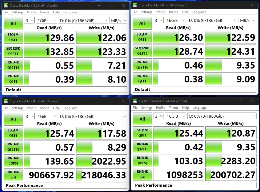Run All tests in the bottom-left 1GiB Peak Performance window
Screen dimensions: 260x192
coord(13,119)
